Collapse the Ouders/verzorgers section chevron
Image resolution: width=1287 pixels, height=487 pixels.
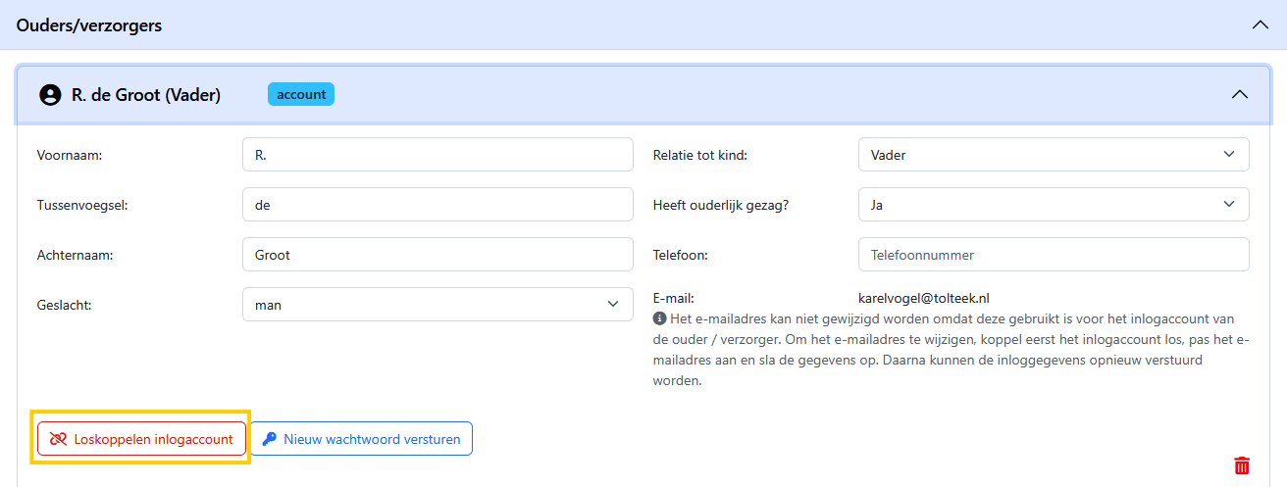click(1261, 25)
